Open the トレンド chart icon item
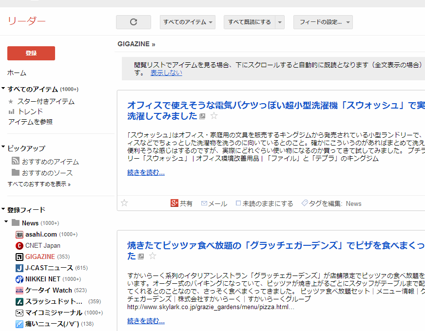Screen dimensions: 425x331 tap(12, 111)
